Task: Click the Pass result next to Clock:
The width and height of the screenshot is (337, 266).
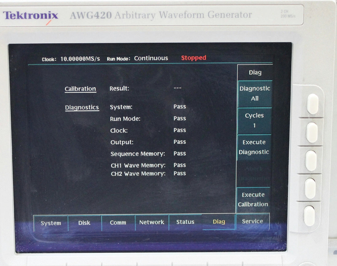Action: pyautogui.click(x=180, y=130)
